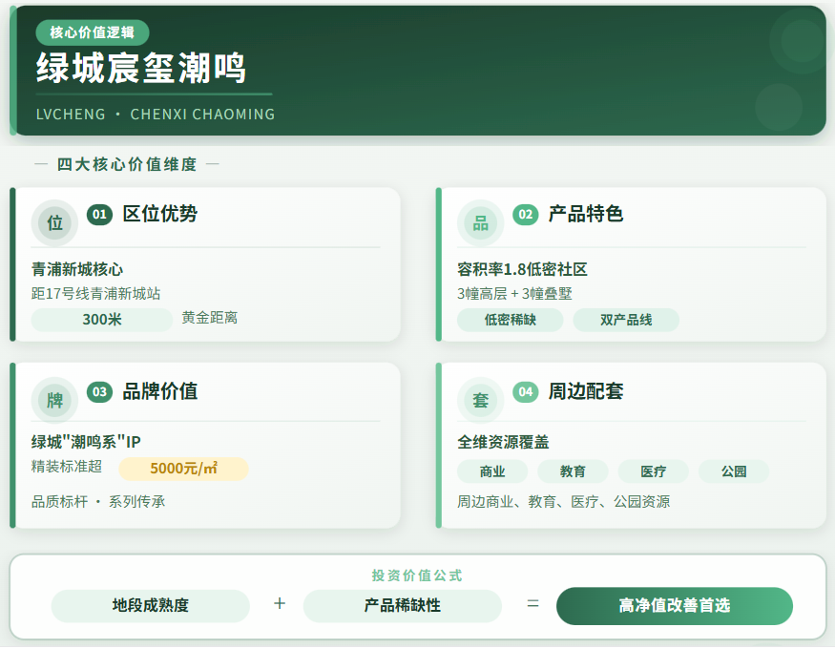Select the 02 number badge

526,215
